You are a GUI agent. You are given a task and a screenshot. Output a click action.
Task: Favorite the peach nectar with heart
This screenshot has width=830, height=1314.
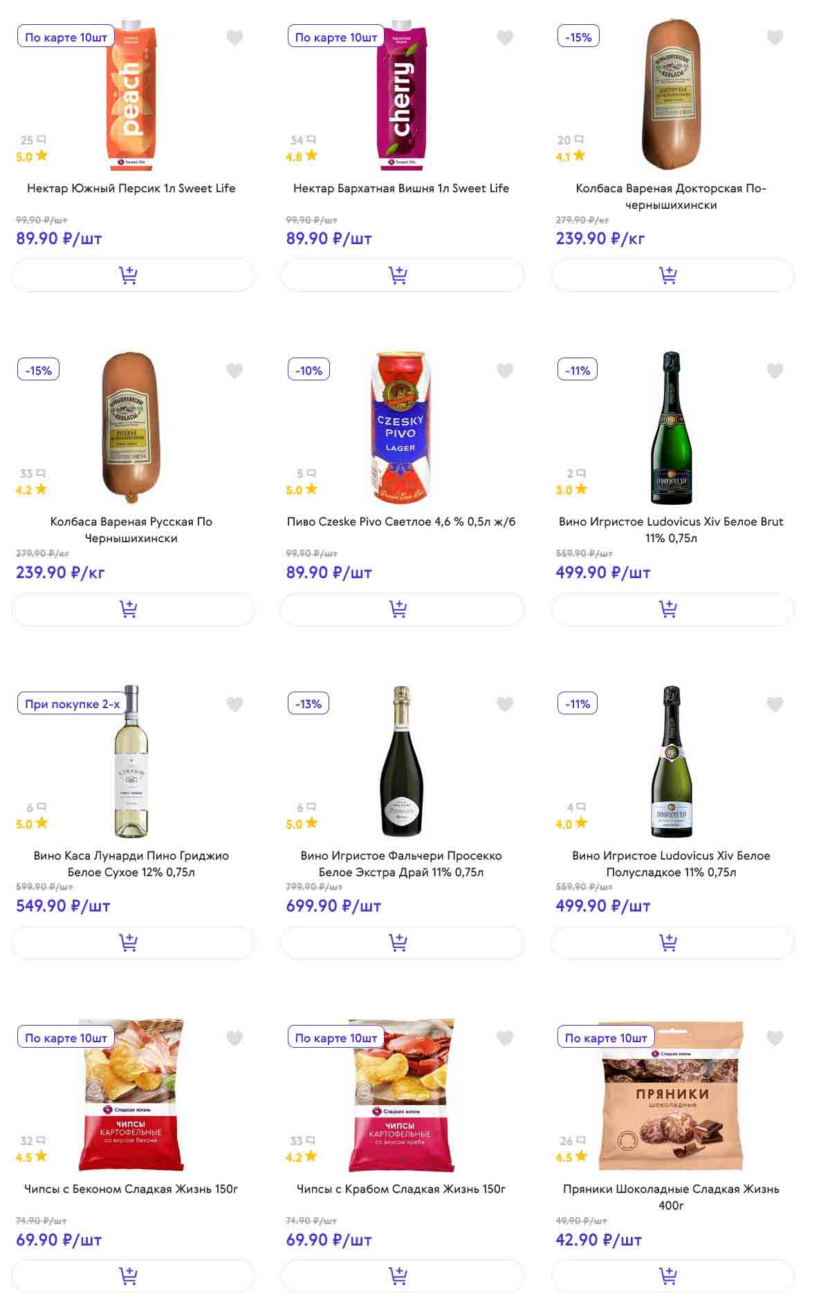pyautogui.click(x=235, y=38)
